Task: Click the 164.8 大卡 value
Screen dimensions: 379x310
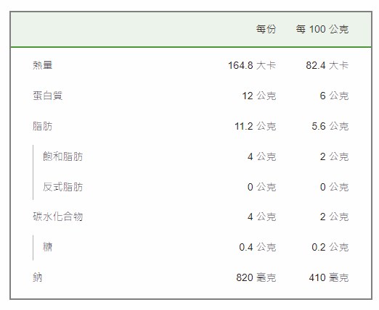Action: point(252,65)
